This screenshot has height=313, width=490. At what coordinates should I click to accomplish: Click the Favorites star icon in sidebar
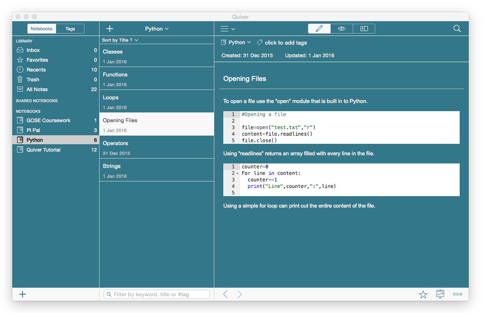tap(20, 60)
